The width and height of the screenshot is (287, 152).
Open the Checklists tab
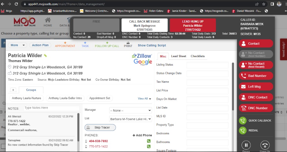198,56
